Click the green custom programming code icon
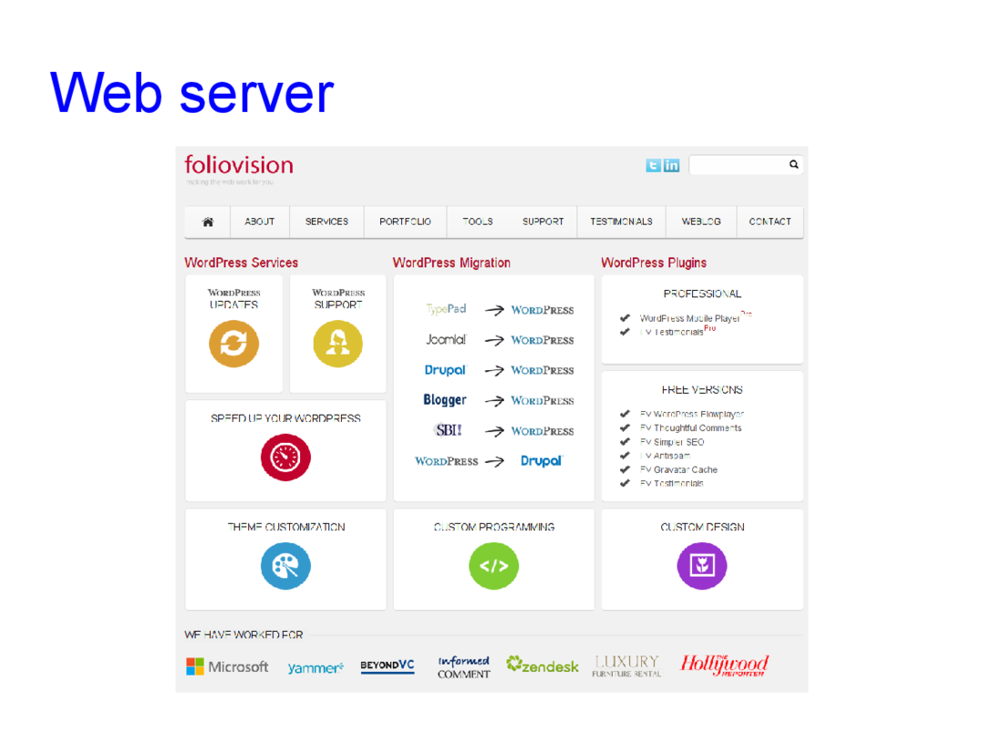 click(494, 566)
